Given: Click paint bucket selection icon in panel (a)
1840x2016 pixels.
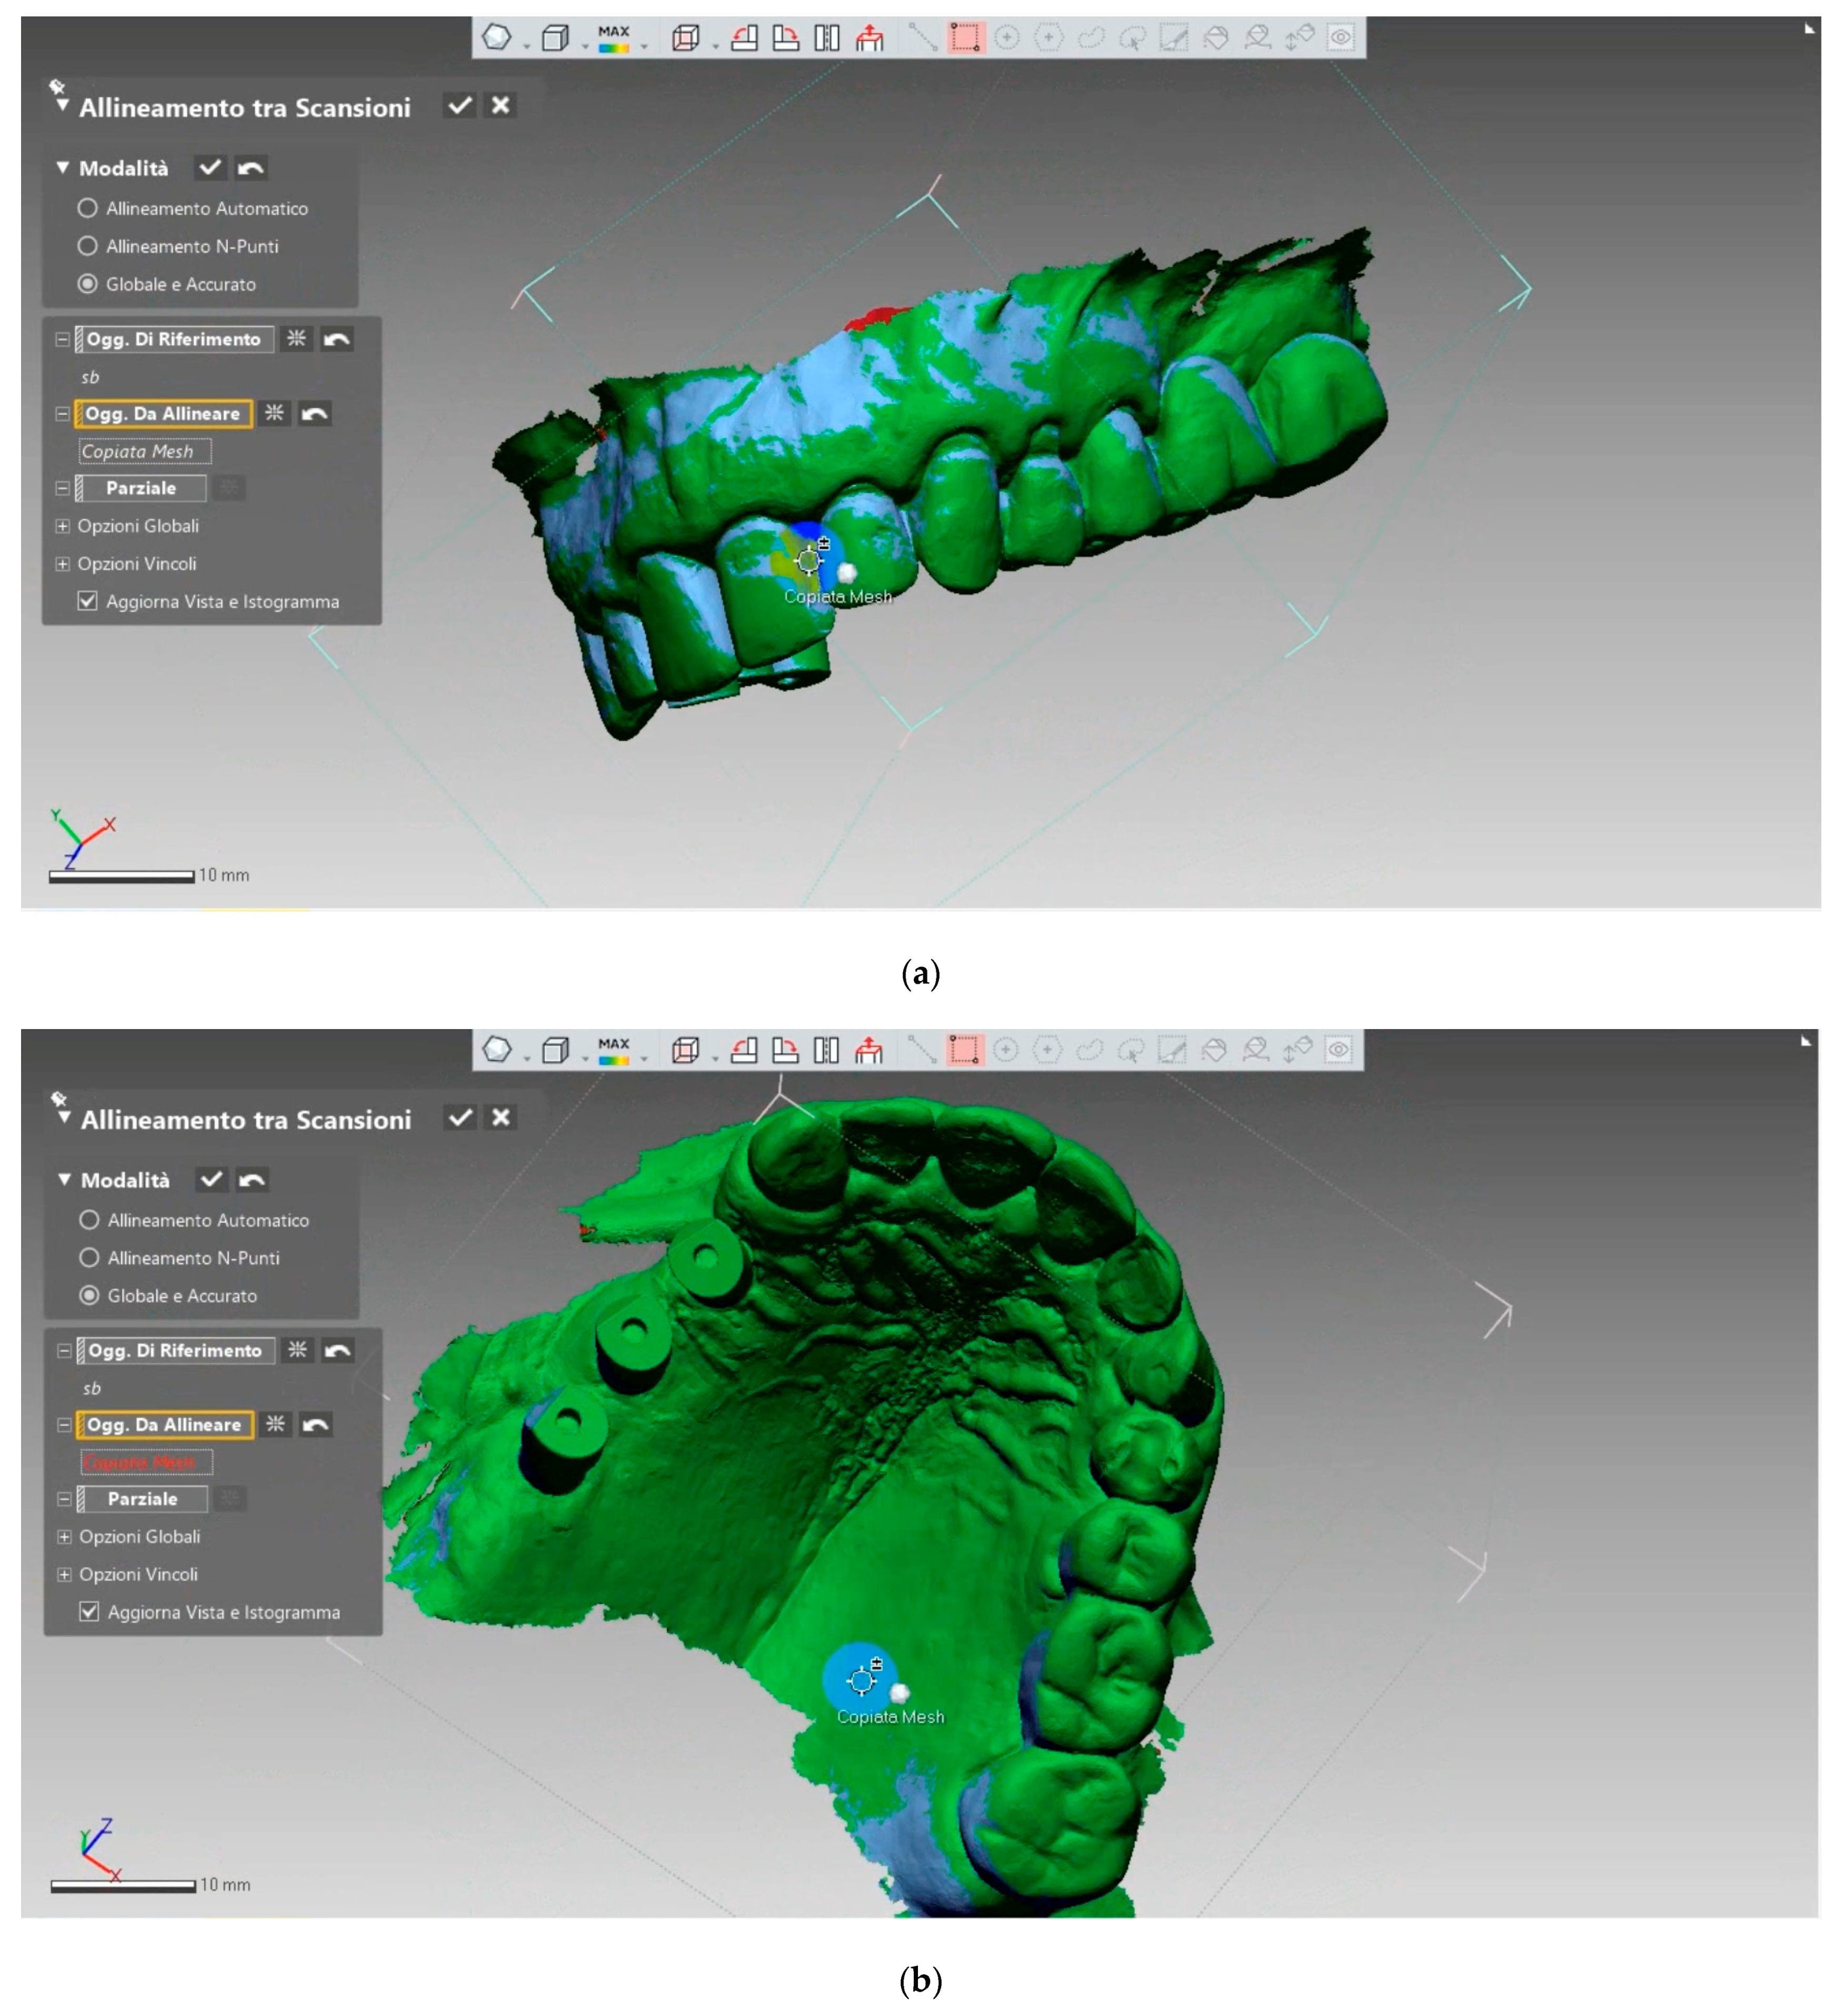Looking at the screenshot, I should (1215, 38).
